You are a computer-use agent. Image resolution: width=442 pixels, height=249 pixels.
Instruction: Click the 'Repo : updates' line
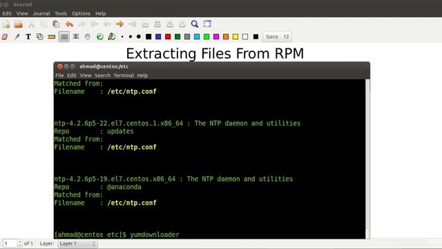pos(94,131)
